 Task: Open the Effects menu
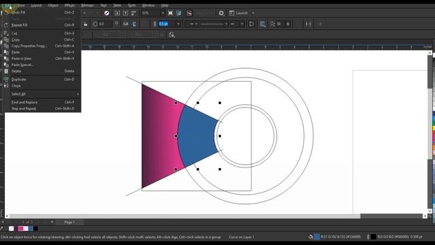pyautogui.click(x=69, y=5)
